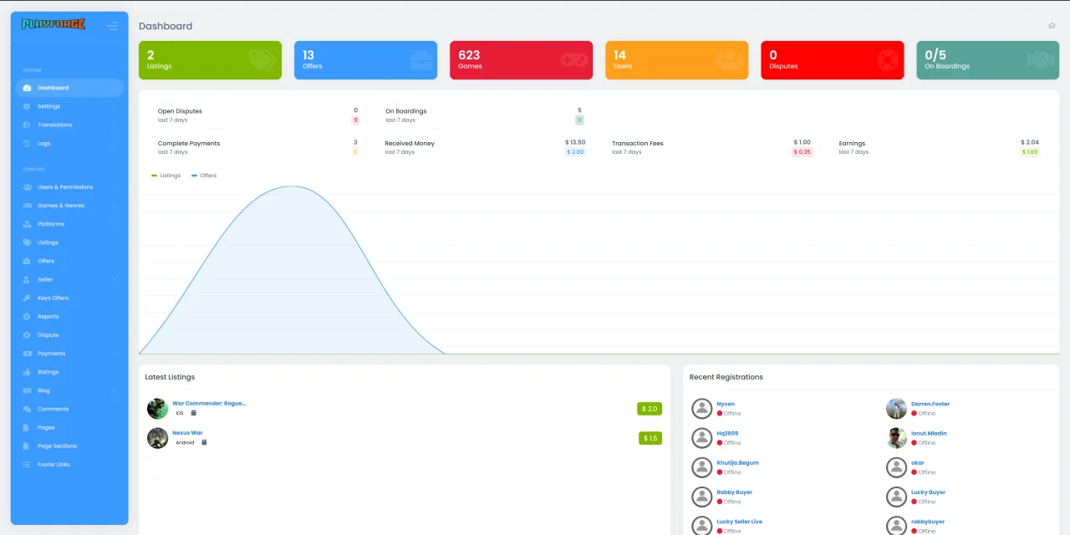Open Darren.Foster user profile link

(930, 404)
